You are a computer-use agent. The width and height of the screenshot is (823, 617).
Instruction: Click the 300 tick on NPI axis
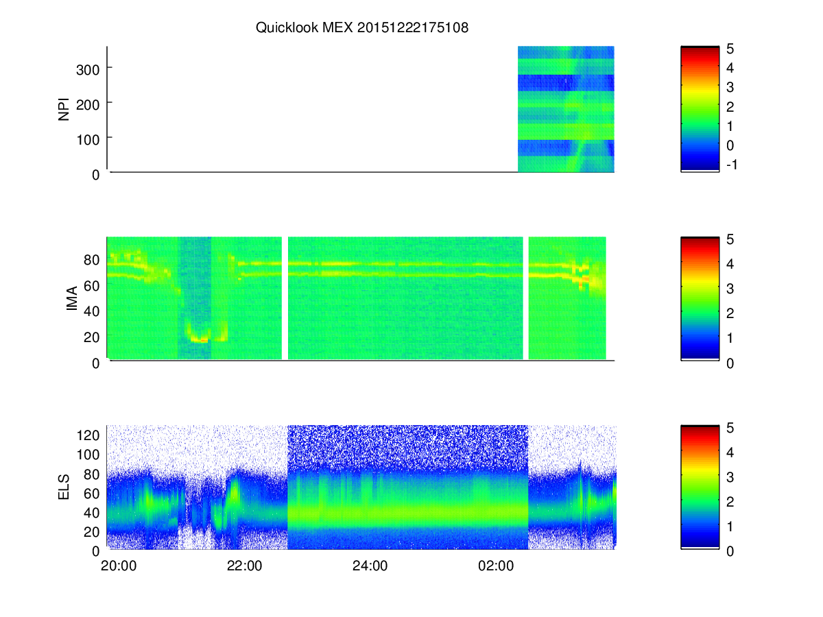point(88,69)
